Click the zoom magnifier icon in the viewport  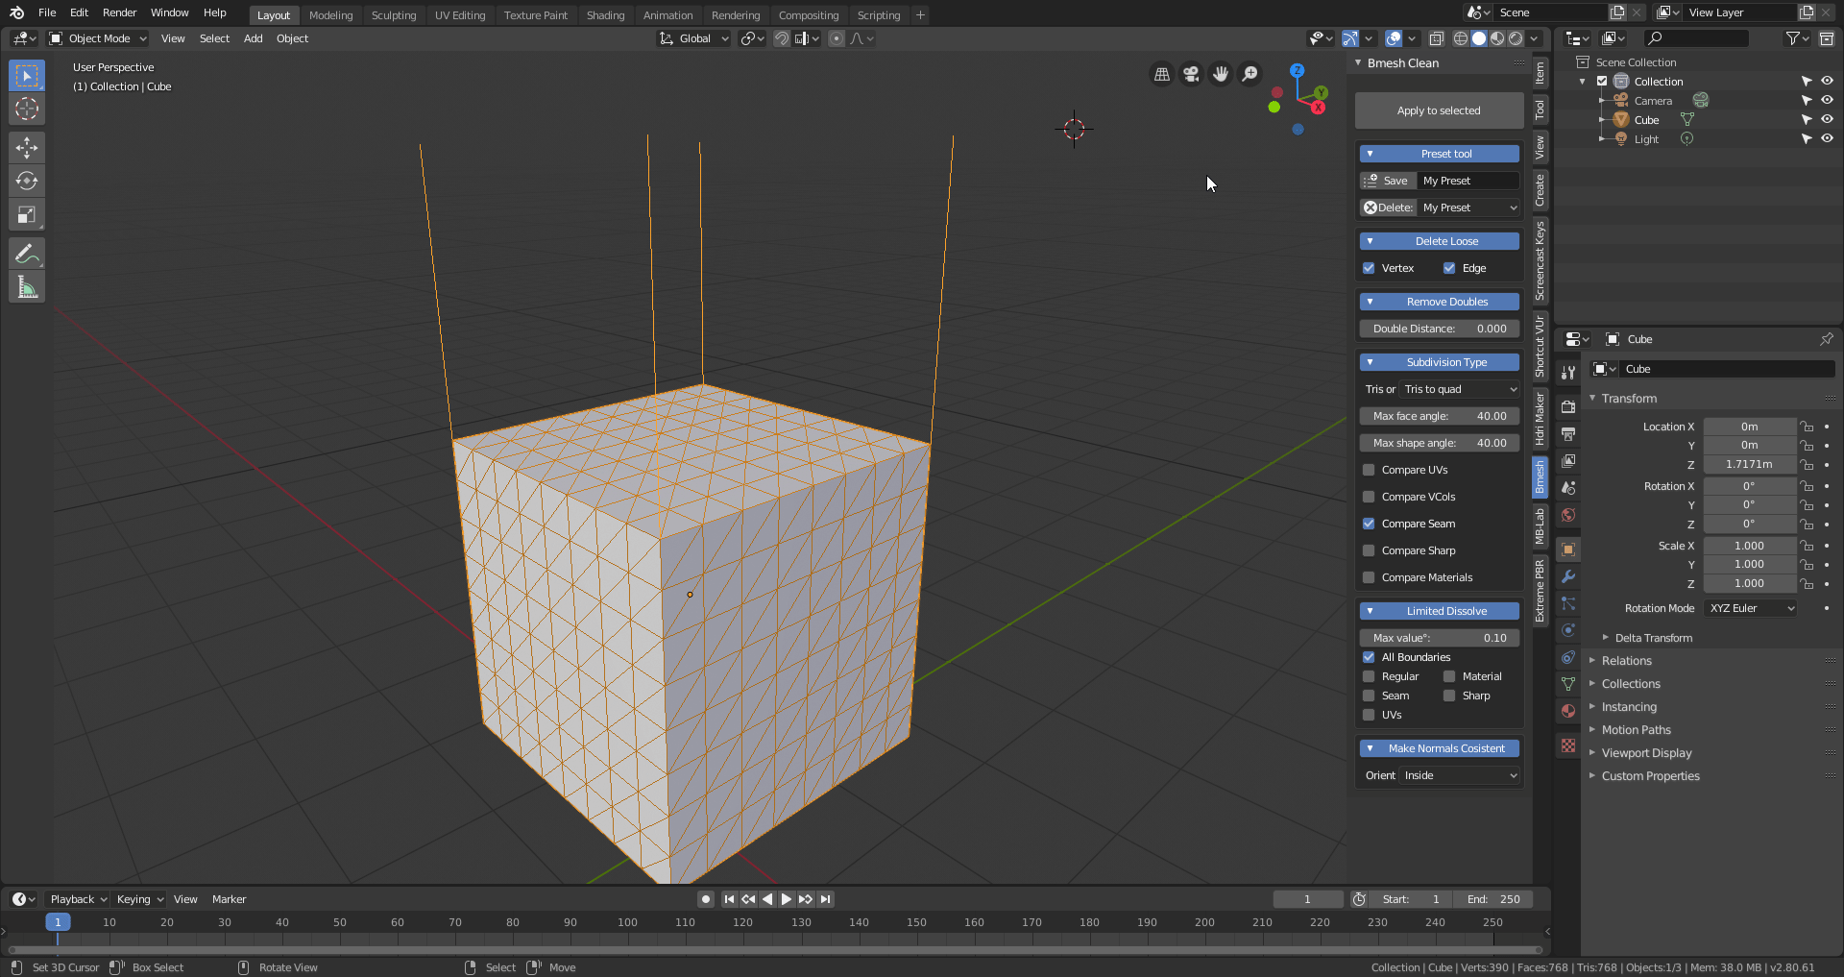pyautogui.click(x=1250, y=74)
